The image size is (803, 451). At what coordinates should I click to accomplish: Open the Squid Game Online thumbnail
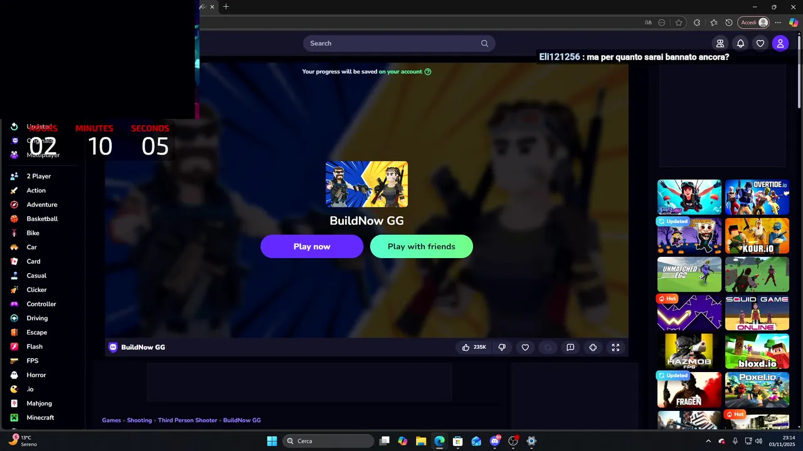[x=757, y=313]
